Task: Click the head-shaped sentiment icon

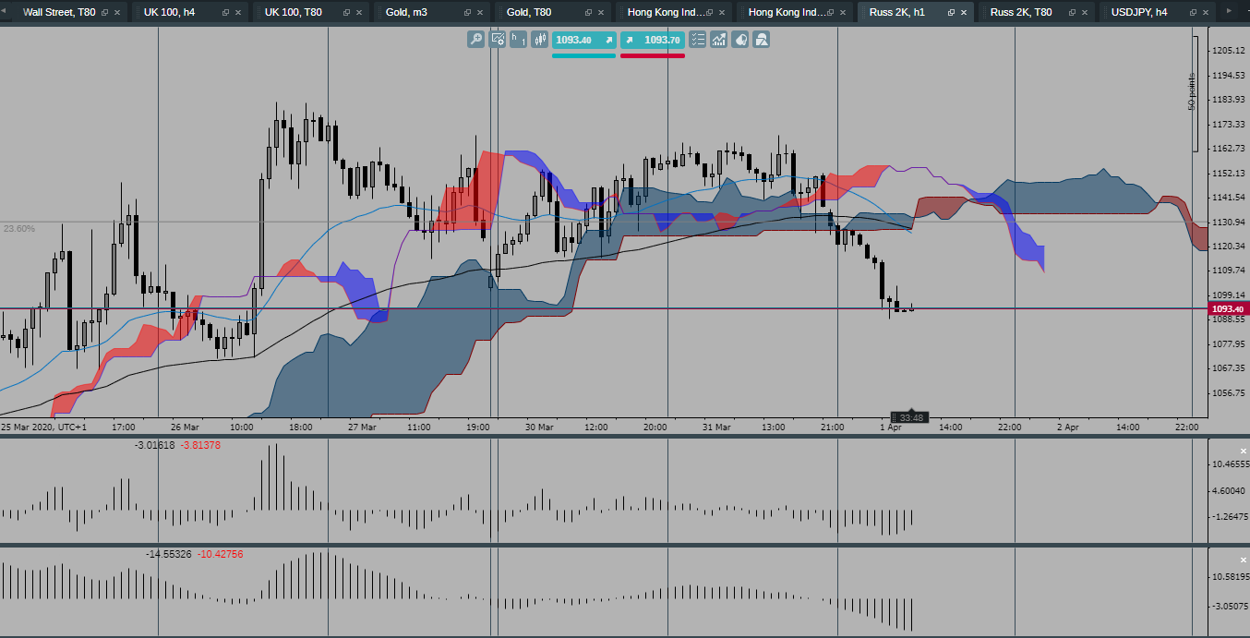Action: coord(740,40)
